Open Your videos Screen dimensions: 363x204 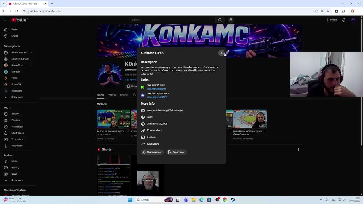click(x=18, y=139)
